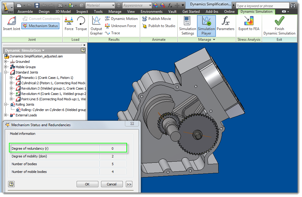This screenshot has height=197, width=302.
Task: Collapse the Rolling Joints node
Action: [x=6, y=104]
